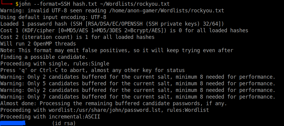Click the 'Almost done: Processing' line
Image resolution: width=284 pixels, height=126 pixels.
pyautogui.click(x=114, y=103)
